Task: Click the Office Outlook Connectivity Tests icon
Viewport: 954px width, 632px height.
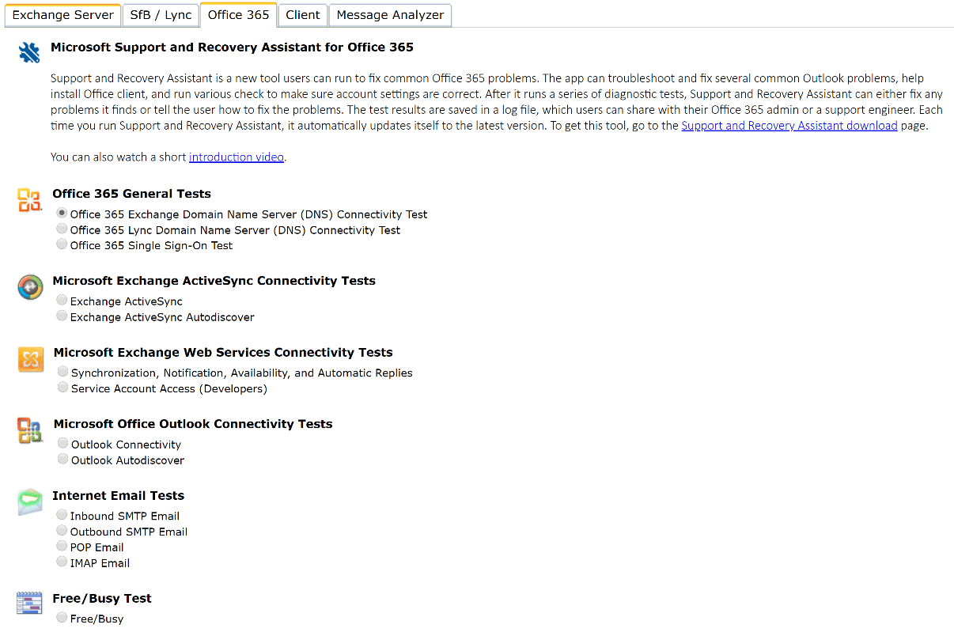Action: point(30,431)
